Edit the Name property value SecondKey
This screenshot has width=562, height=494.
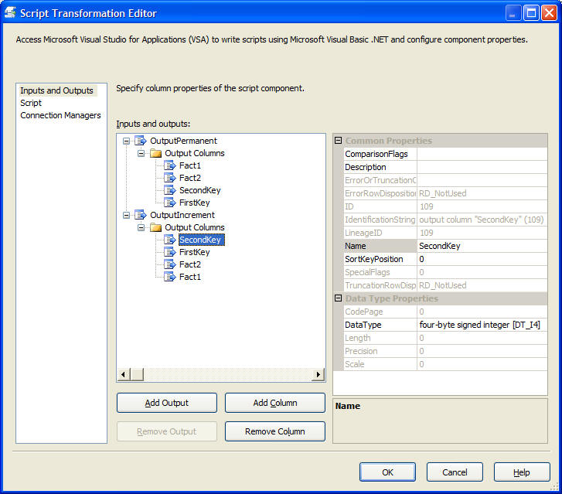pyautogui.click(x=481, y=246)
